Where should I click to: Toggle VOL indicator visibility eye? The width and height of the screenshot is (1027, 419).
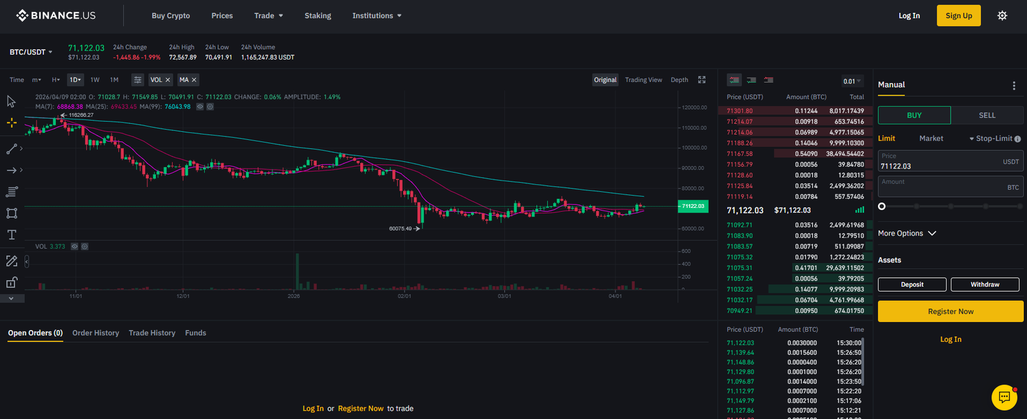(x=74, y=246)
